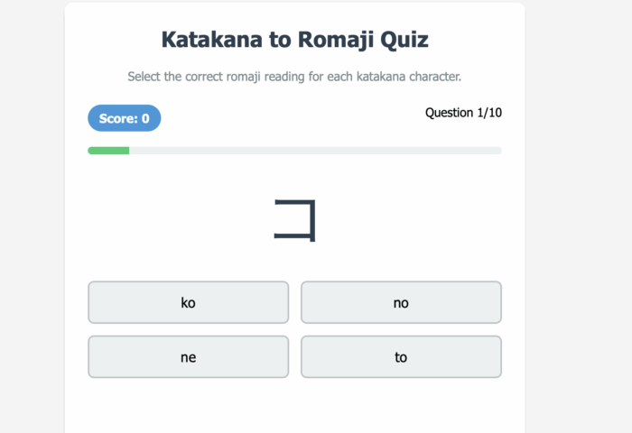The height and width of the screenshot is (433, 632).
Task: Click the gray unfilled progress bar track
Action: (x=316, y=151)
